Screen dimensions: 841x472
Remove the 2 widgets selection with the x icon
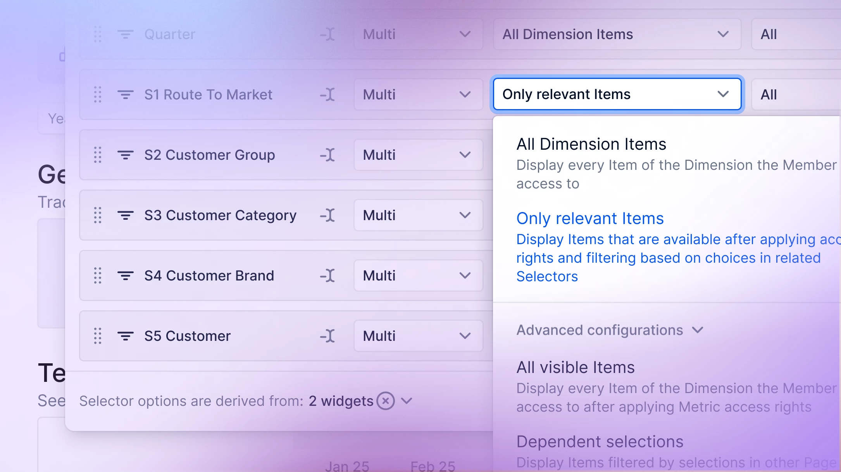pos(386,401)
